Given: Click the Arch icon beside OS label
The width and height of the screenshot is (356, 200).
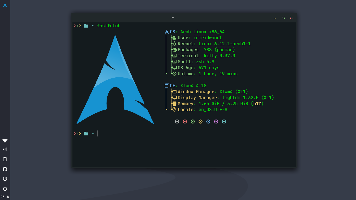Looking at the screenshot, I should 167,32.
